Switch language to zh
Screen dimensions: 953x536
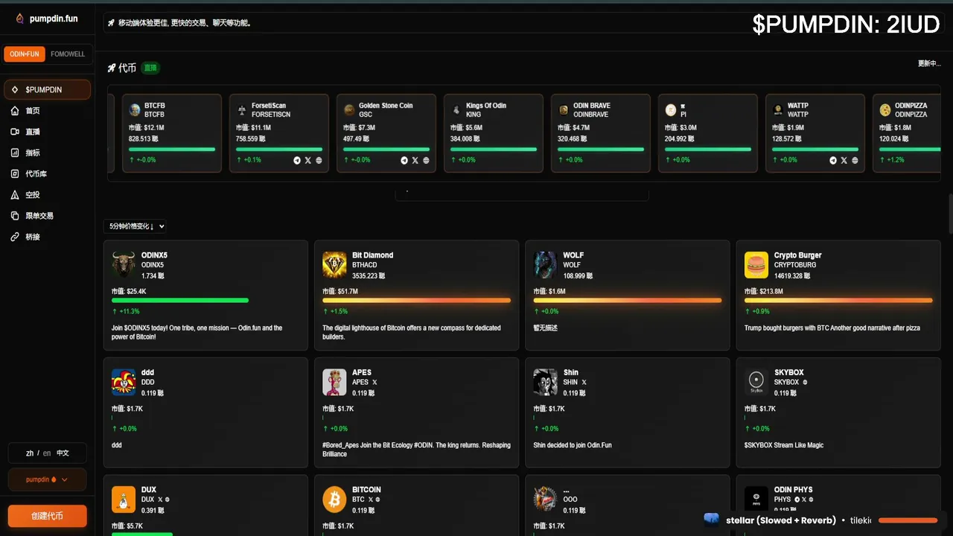pyautogui.click(x=30, y=453)
